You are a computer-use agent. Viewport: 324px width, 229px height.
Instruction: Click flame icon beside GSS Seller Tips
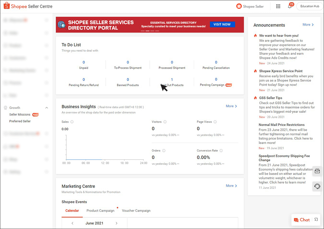pyautogui.click(x=255, y=98)
